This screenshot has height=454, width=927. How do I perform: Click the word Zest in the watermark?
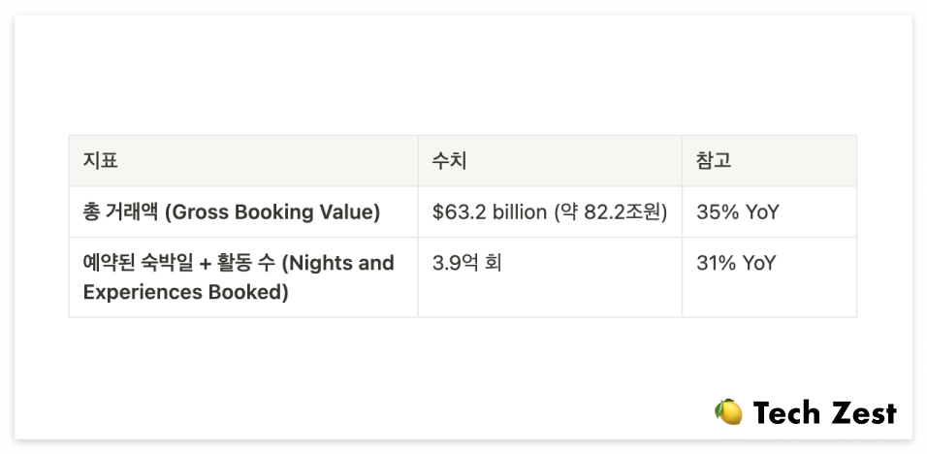tap(863, 412)
